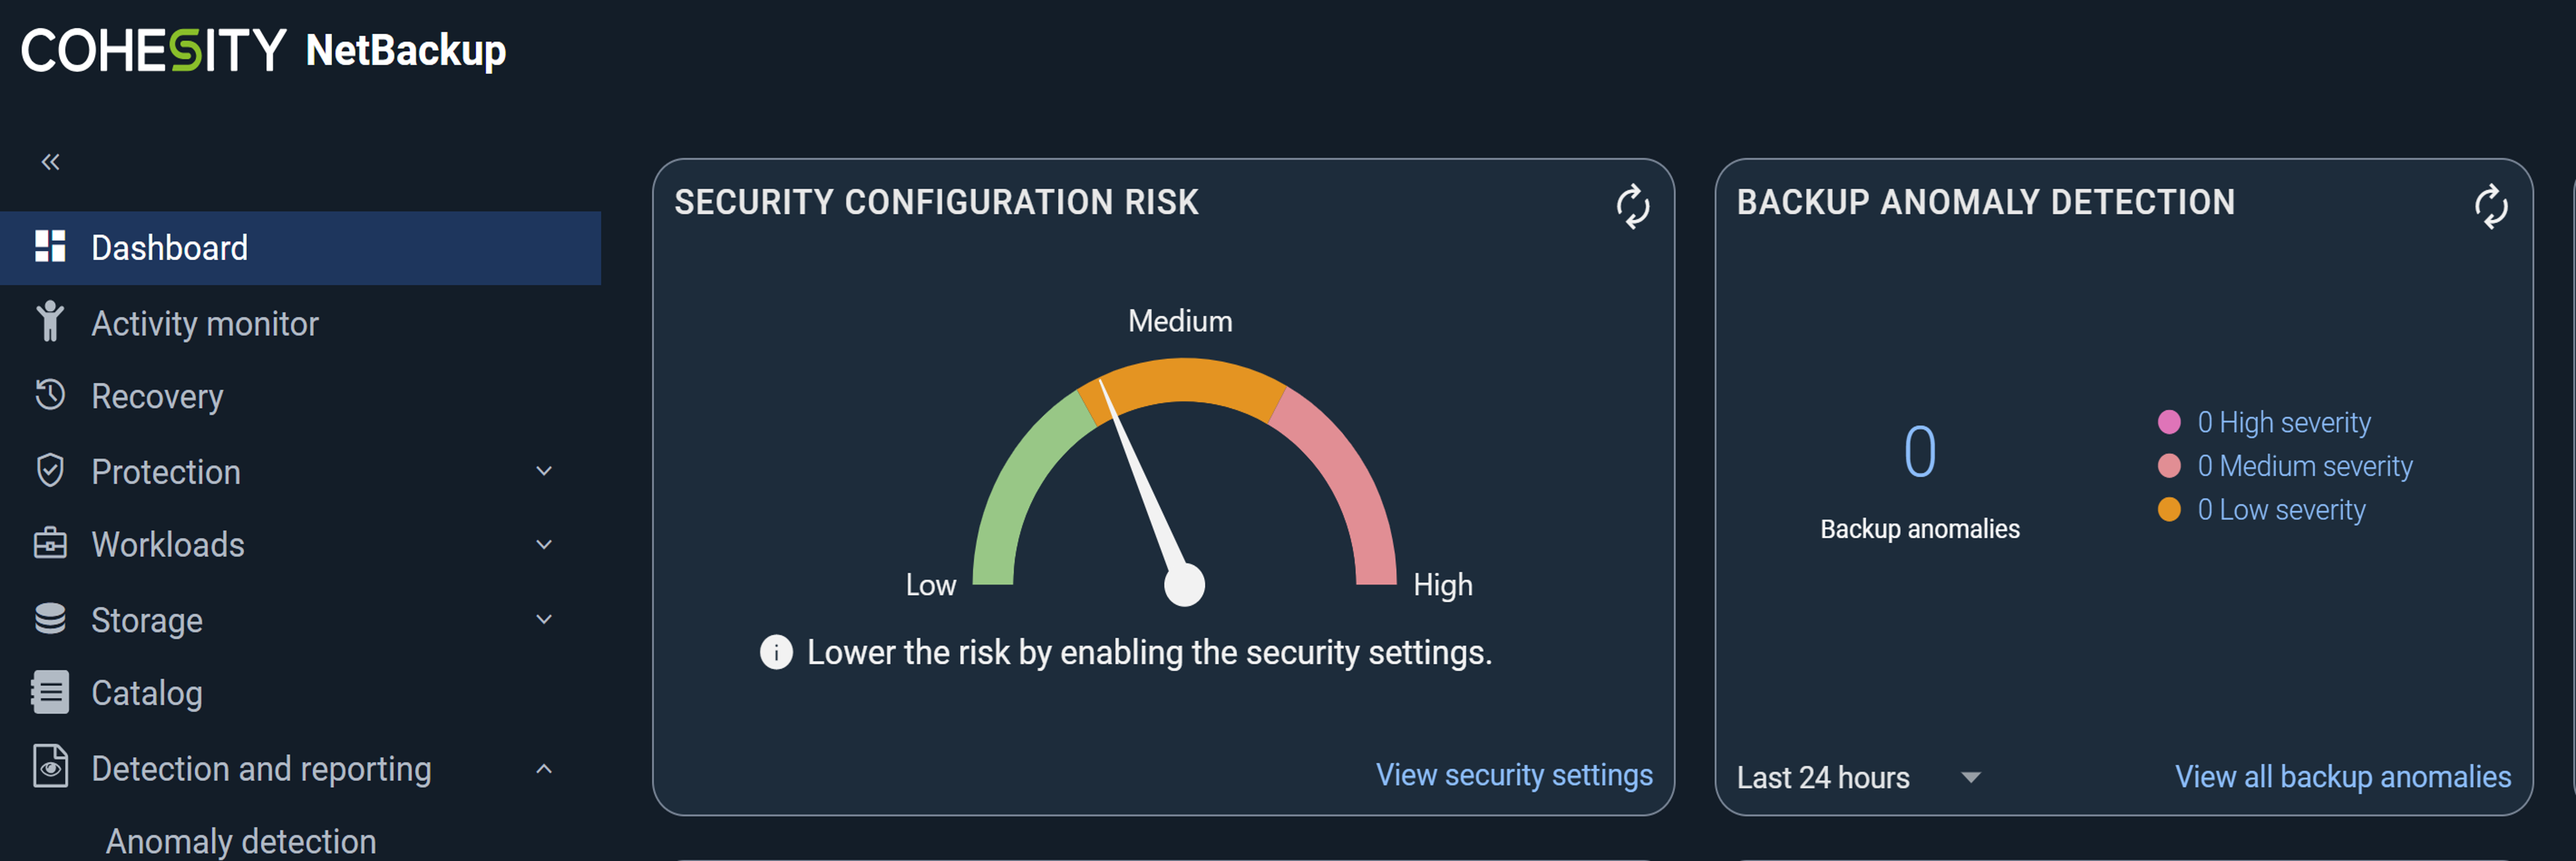This screenshot has height=861, width=2576.
Task: Click the Protection shield icon
Action: [50, 470]
